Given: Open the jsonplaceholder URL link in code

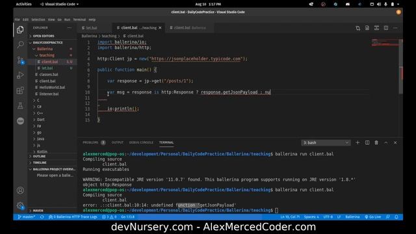Looking at the screenshot, I should (x=196, y=59).
